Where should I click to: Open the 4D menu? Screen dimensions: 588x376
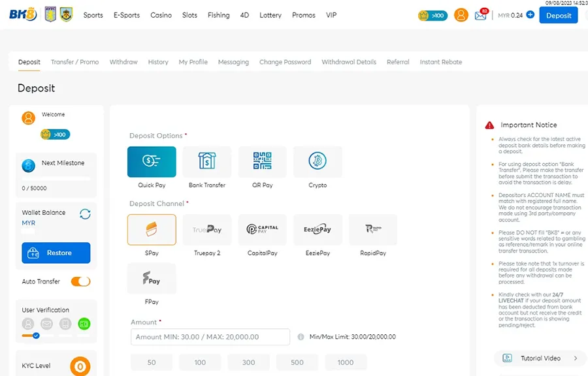[244, 15]
